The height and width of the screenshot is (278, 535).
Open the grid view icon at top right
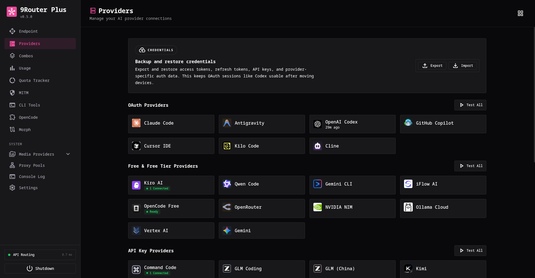pyautogui.click(x=520, y=13)
